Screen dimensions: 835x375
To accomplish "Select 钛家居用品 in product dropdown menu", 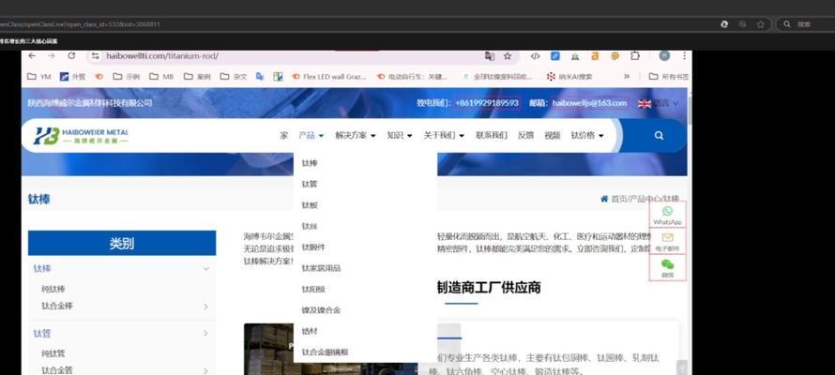I will click(321, 268).
